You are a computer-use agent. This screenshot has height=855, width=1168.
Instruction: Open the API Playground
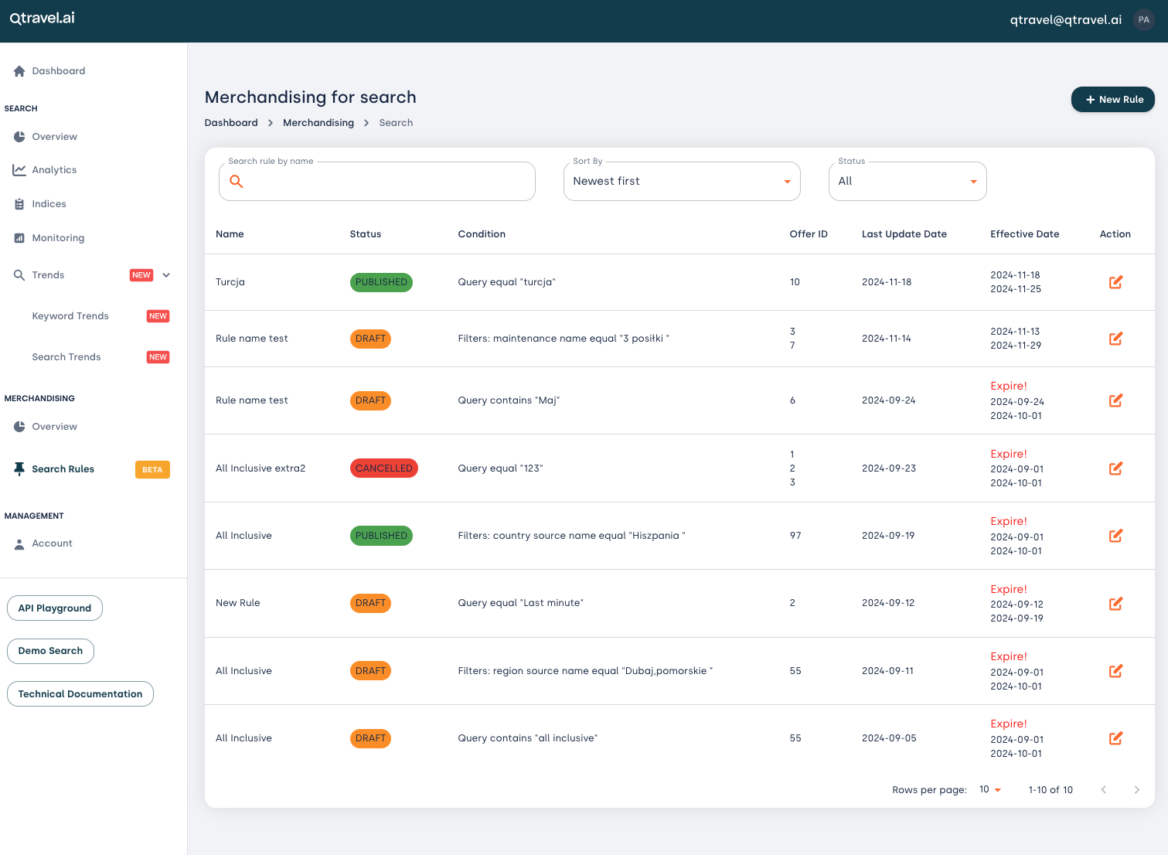[55, 608]
